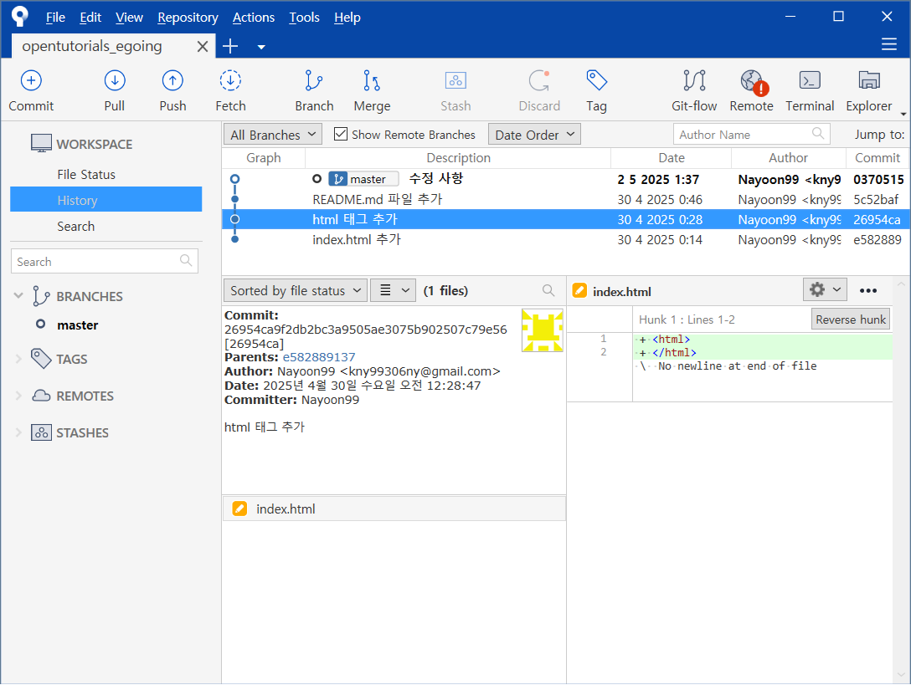
Task: Click the sidebar Search magnifier icon
Action: tap(186, 260)
